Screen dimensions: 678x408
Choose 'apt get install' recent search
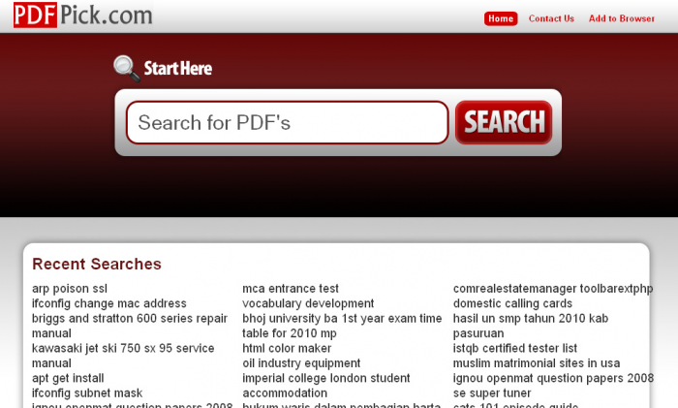click(68, 378)
